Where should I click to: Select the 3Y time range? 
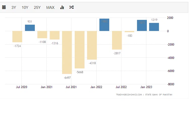click(14, 8)
